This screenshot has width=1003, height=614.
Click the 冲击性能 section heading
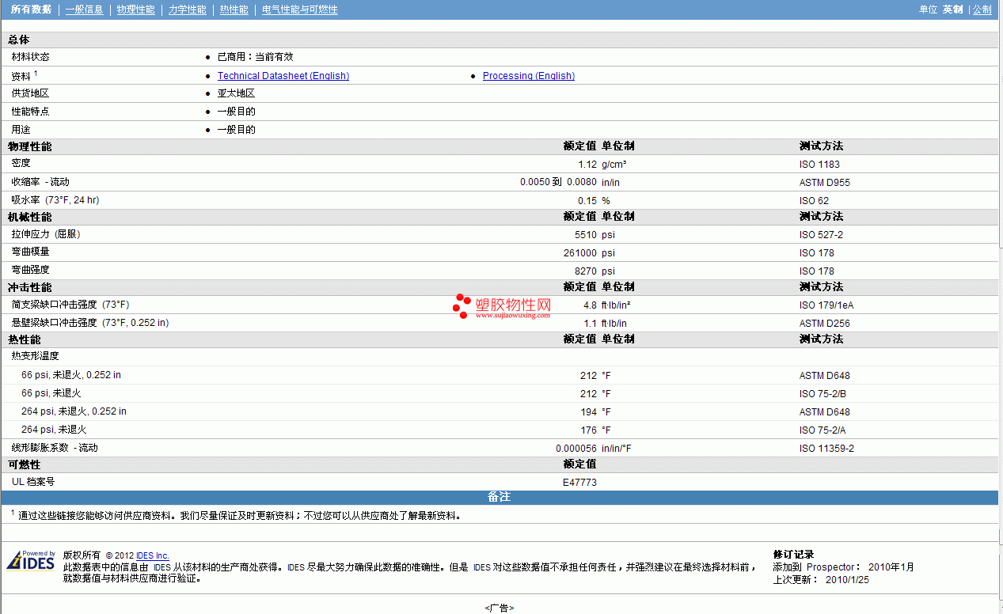30,288
